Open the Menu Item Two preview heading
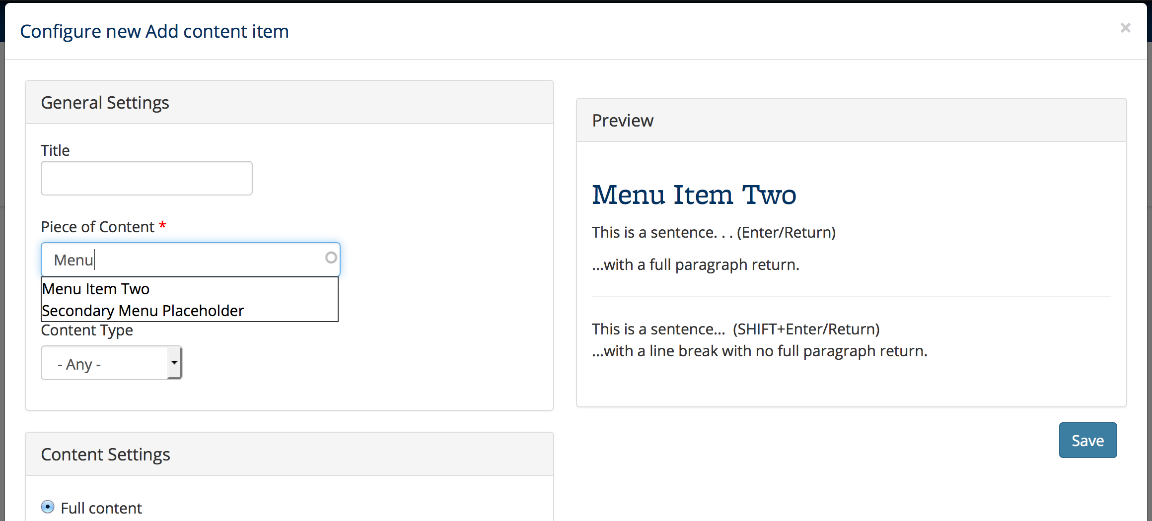The image size is (1152, 521). pyautogui.click(x=694, y=194)
